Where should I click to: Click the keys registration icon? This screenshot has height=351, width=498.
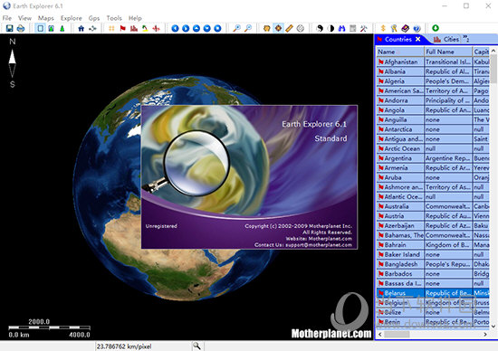[x=394, y=29]
